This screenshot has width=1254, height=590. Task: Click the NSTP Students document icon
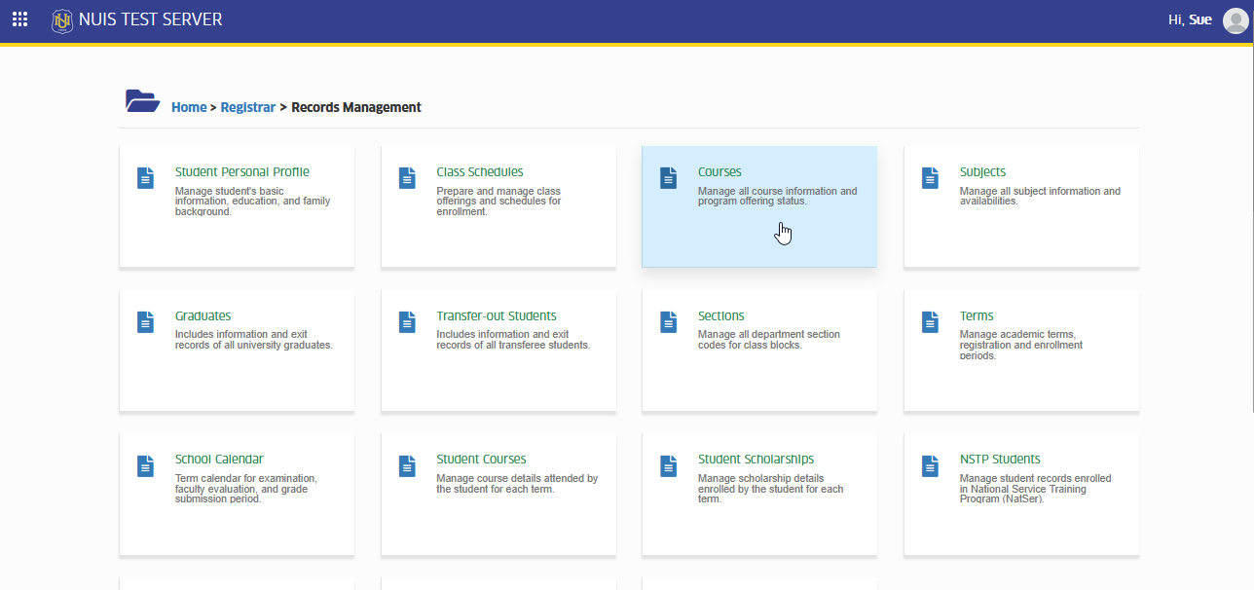point(930,465)
